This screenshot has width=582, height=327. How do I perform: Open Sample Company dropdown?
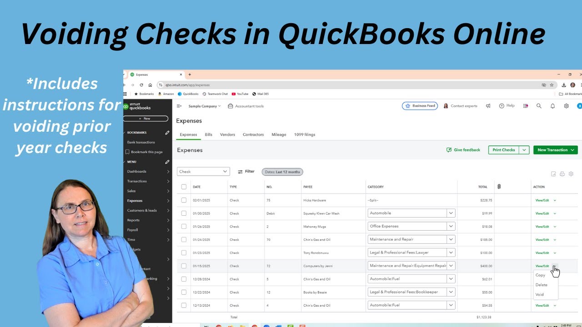(205, 106)
